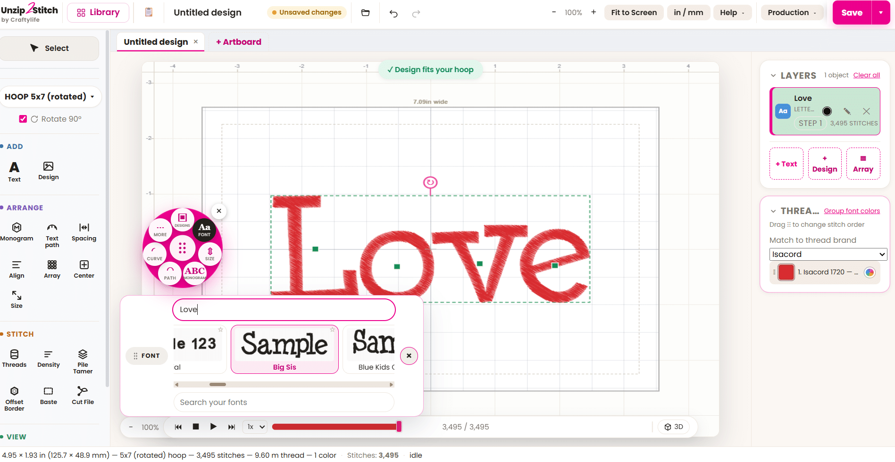Open the Cut File tool
Image resolution: width=895 pixels, height=462 pixels.
point(83,396)
